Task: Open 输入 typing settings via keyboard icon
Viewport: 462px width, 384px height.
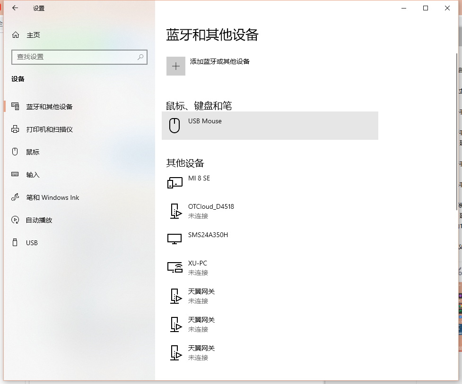Action: [16, 174]
